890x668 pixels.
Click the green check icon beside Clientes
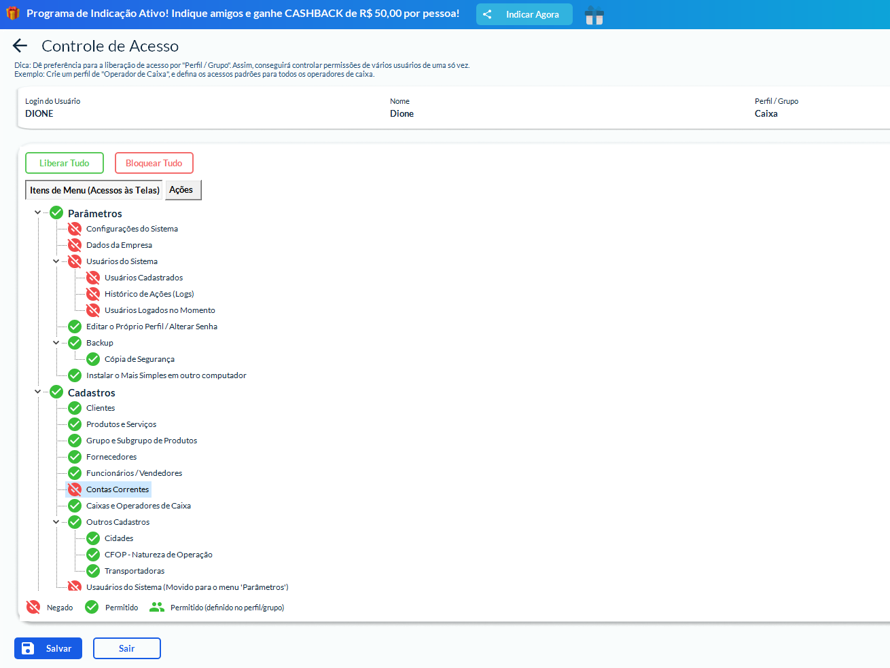(75, 408)
